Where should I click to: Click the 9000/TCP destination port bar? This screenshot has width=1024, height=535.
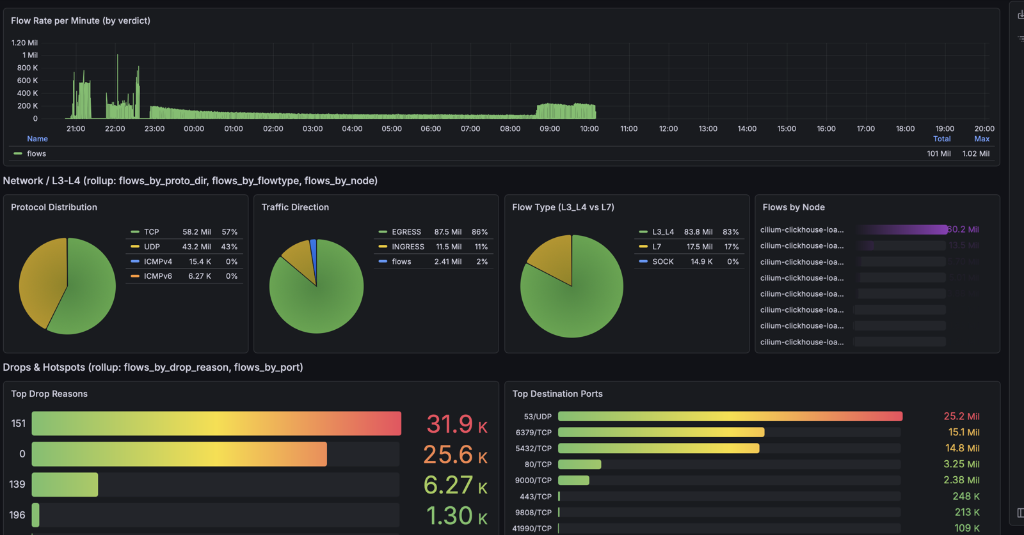[573, 480]
